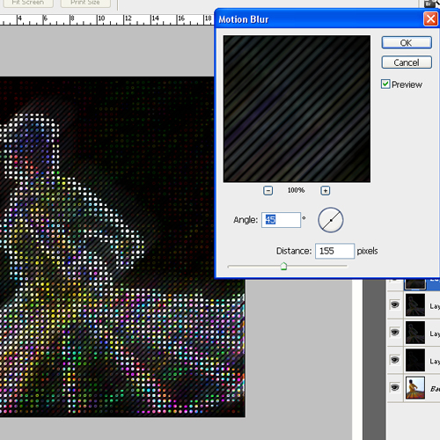Click the Fit Screen button
The width and height of the screenshot is (440, 440).
[x=28, y=3]
